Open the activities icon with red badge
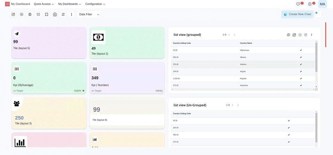The image size is (333, 155). 310,4
